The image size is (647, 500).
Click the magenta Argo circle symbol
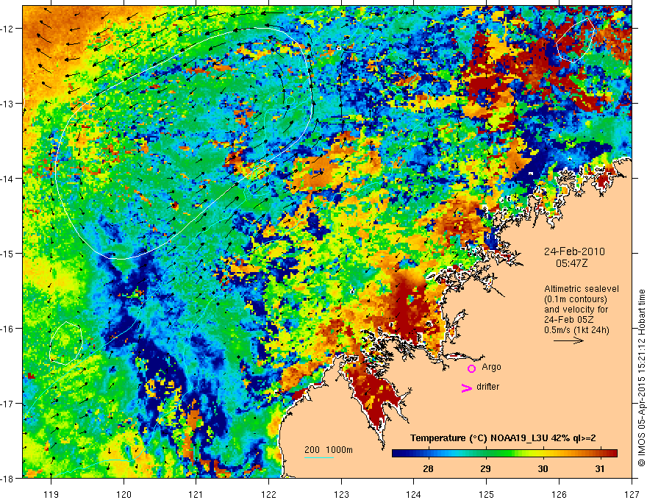(x=471, y=368)
